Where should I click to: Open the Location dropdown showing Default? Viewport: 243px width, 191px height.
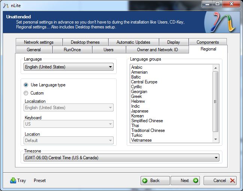[69, 141]
